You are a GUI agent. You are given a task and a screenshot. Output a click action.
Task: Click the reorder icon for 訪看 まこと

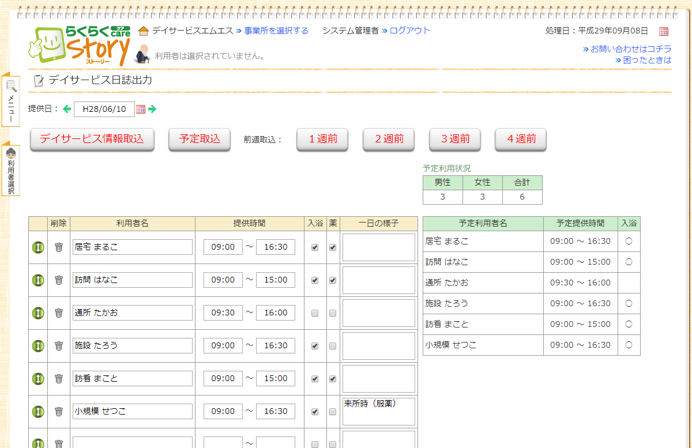pos(38,379)
